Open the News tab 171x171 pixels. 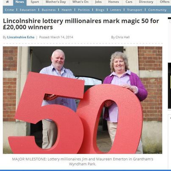(x=20, y=2)
